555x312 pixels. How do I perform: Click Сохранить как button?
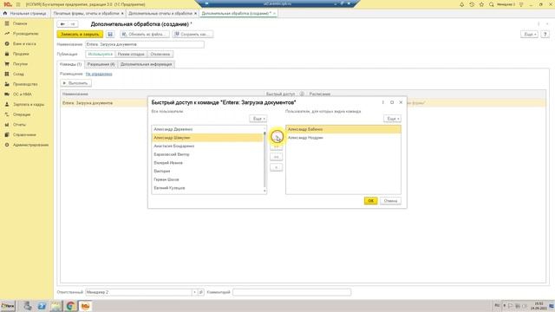192,35
